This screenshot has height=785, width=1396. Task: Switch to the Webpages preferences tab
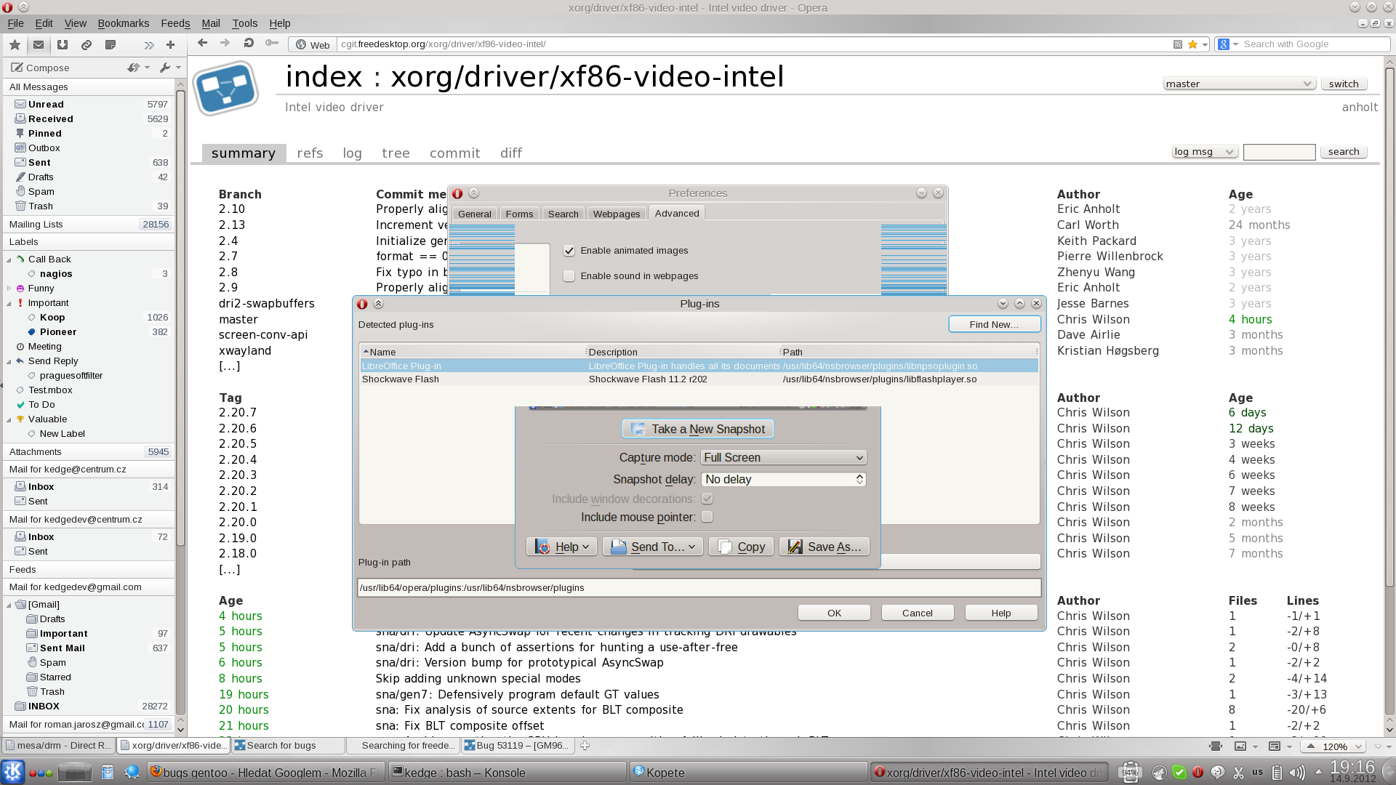[616, 214]
